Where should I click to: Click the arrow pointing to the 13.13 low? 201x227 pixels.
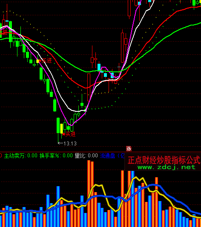[60, 143]
